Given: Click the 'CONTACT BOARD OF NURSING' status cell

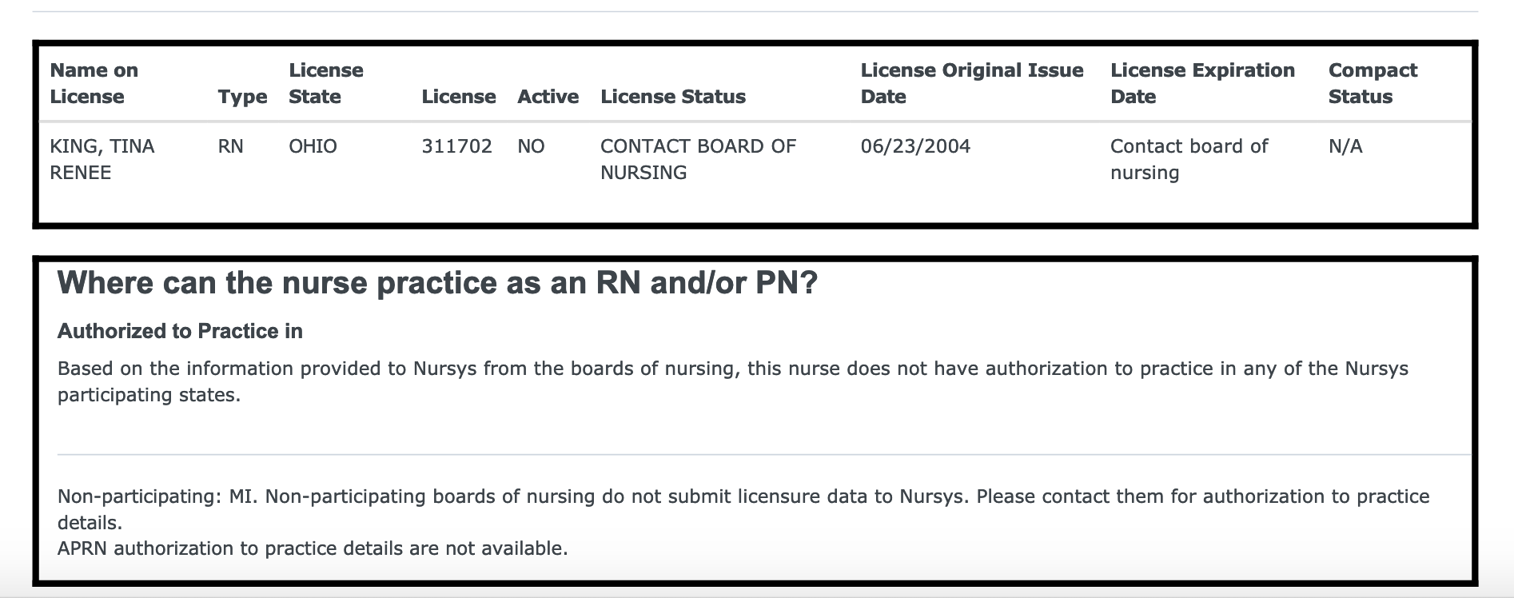Looking at the screenshot, I should (697, 159).
